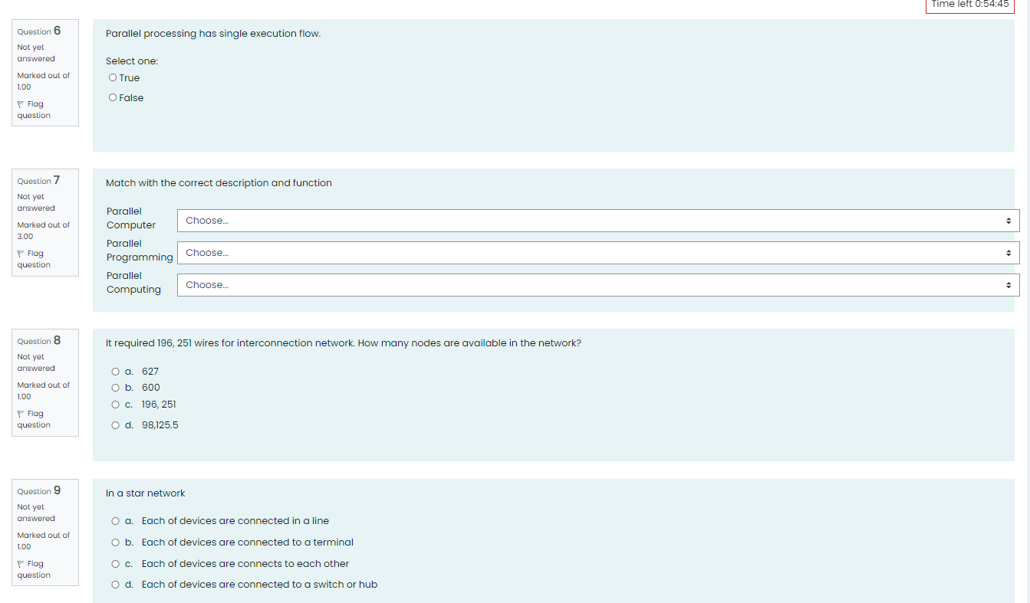Select False for question 6
Screen dimensions: 1030x603
pos(113,97)
